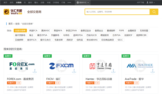This screenshot has height=95, width=162.
Task: Select the 法国BDF filter
Action: pyautogui.click(x=128, y=35)
